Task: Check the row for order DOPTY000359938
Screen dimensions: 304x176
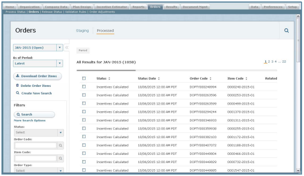Action: [84, 128]
